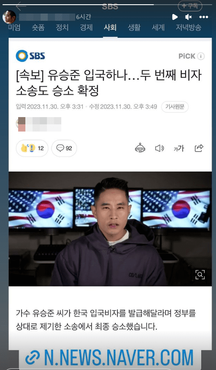
Task: Open the 기사원문 original article button
Action: [175, 107]
